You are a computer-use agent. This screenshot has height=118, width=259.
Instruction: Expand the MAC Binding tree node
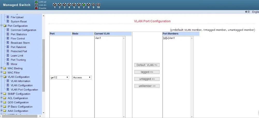click(2, 68)
